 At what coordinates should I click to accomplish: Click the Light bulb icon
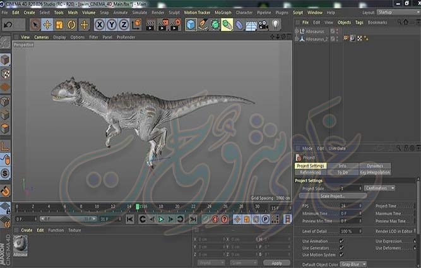275,25
